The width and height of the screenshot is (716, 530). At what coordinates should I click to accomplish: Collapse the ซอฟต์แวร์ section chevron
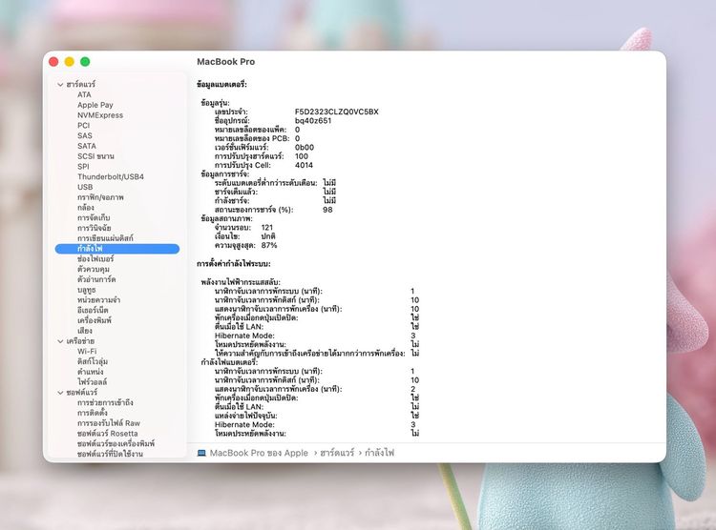(x=60, y=392)
